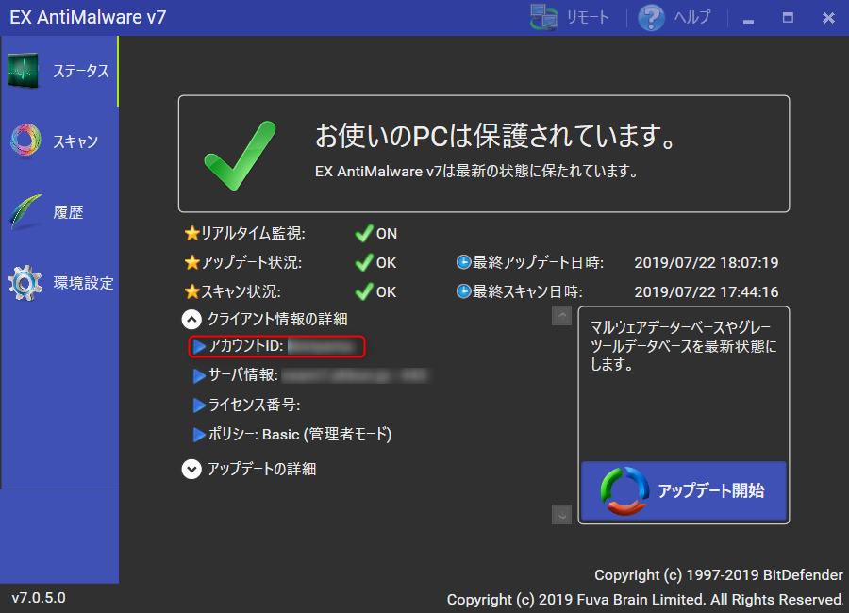Click the star icon beside スキャン状況

click(192, 291)
